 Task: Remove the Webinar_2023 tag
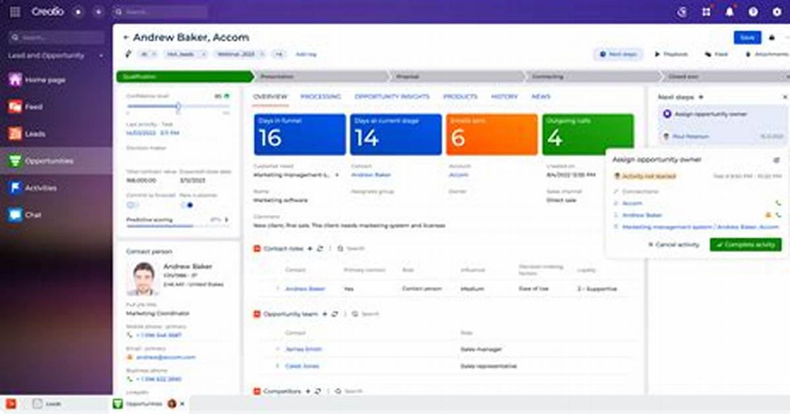261,54
